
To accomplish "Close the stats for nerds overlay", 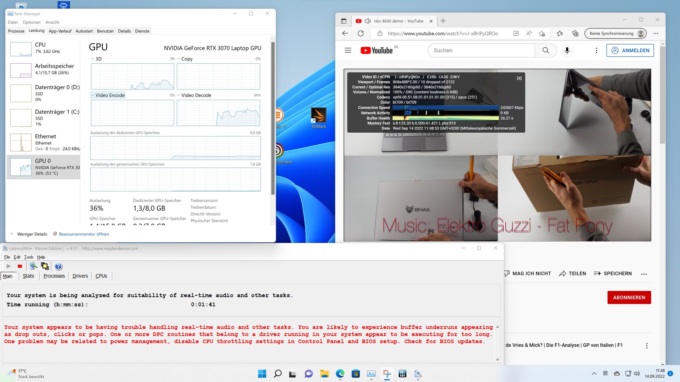I will click(x=519, y=78).
